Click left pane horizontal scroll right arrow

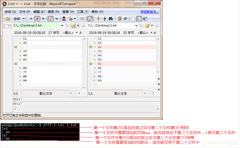click(79, 93)
